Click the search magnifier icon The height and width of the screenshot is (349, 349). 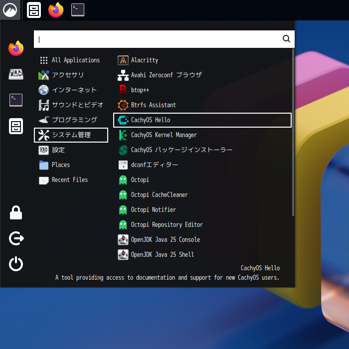286,39
